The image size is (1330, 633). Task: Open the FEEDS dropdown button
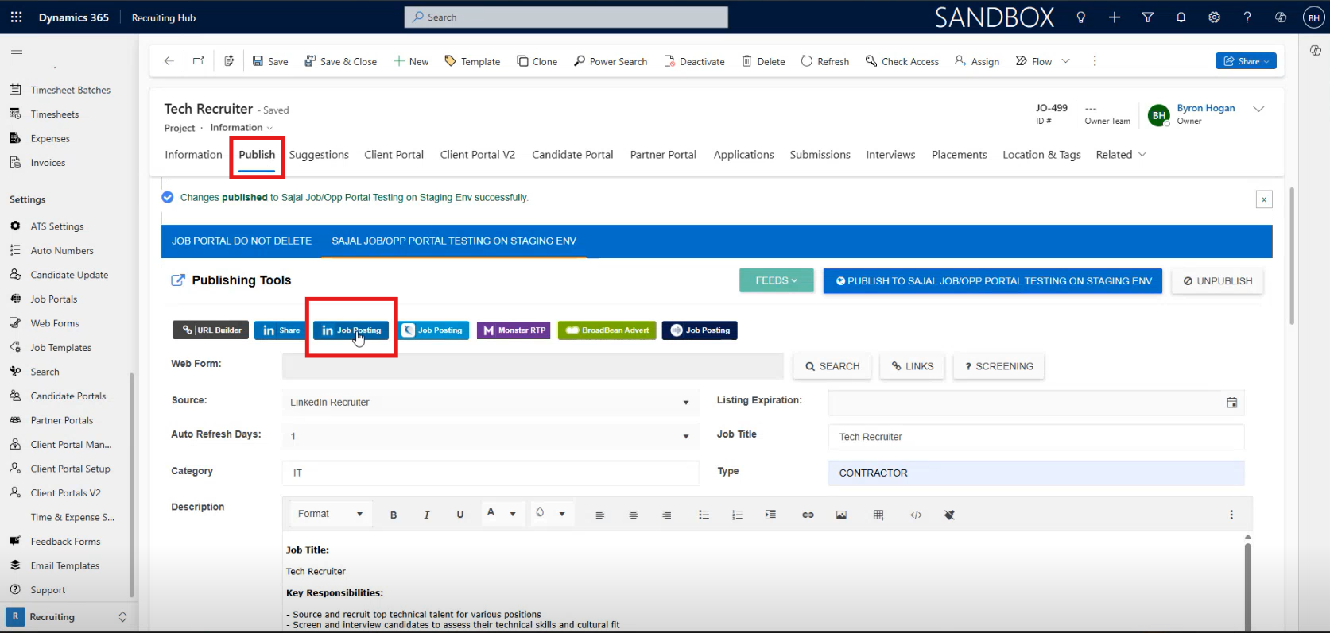pyautogui.click(x=777, y=280)
